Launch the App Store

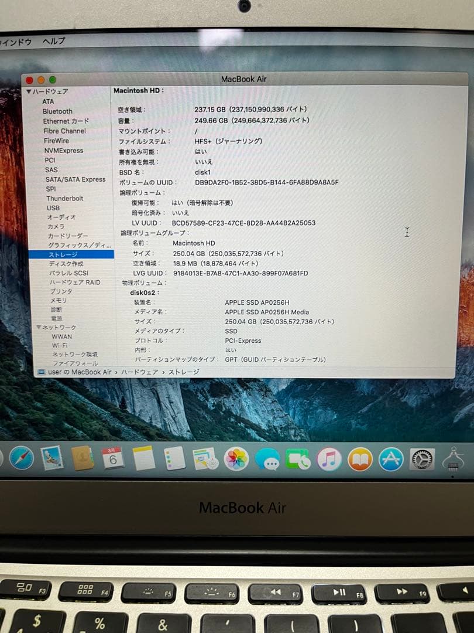click(x=390, y=459)
